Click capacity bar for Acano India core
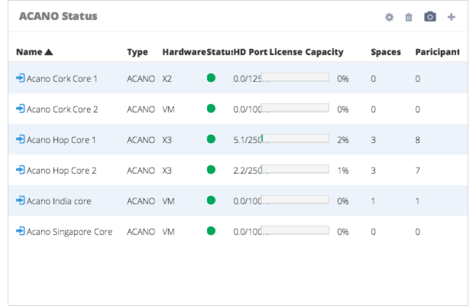The width and height of the screenshot is (476, 306). 295,200
